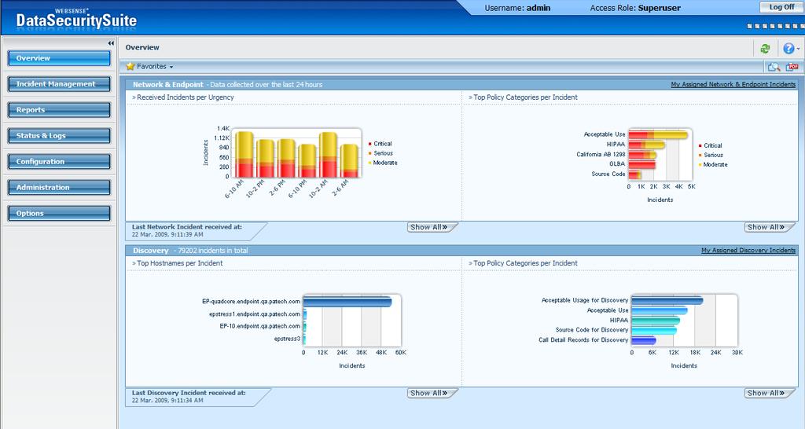Viewport: 805px width, 429px height.
Task: Open My Assigned Discovery Incidents link
Action: 748,251
